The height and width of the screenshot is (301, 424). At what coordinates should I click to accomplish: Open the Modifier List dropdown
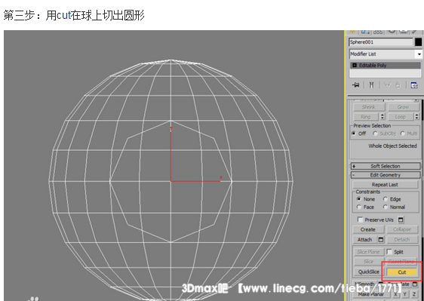419,54
